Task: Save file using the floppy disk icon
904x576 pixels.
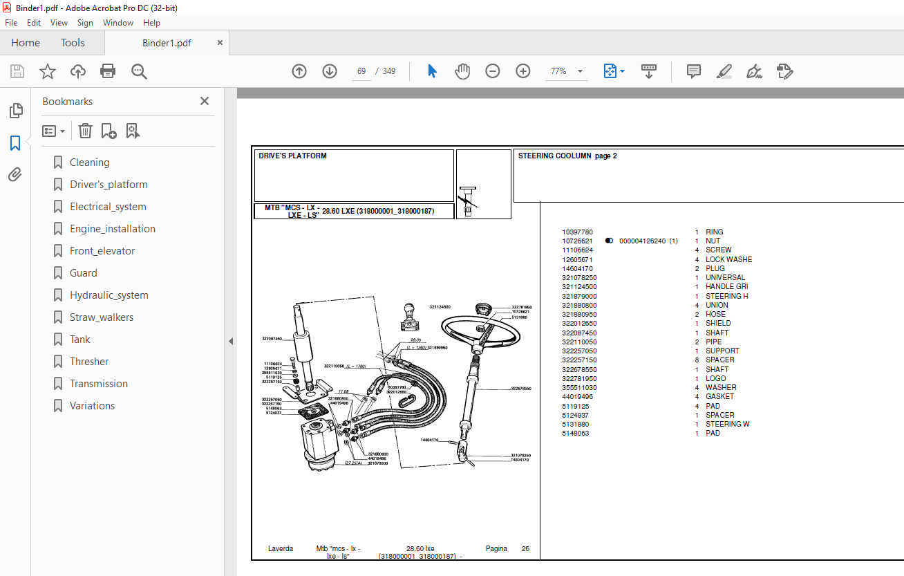Action: pyautogui.click(x=17, y=71)
